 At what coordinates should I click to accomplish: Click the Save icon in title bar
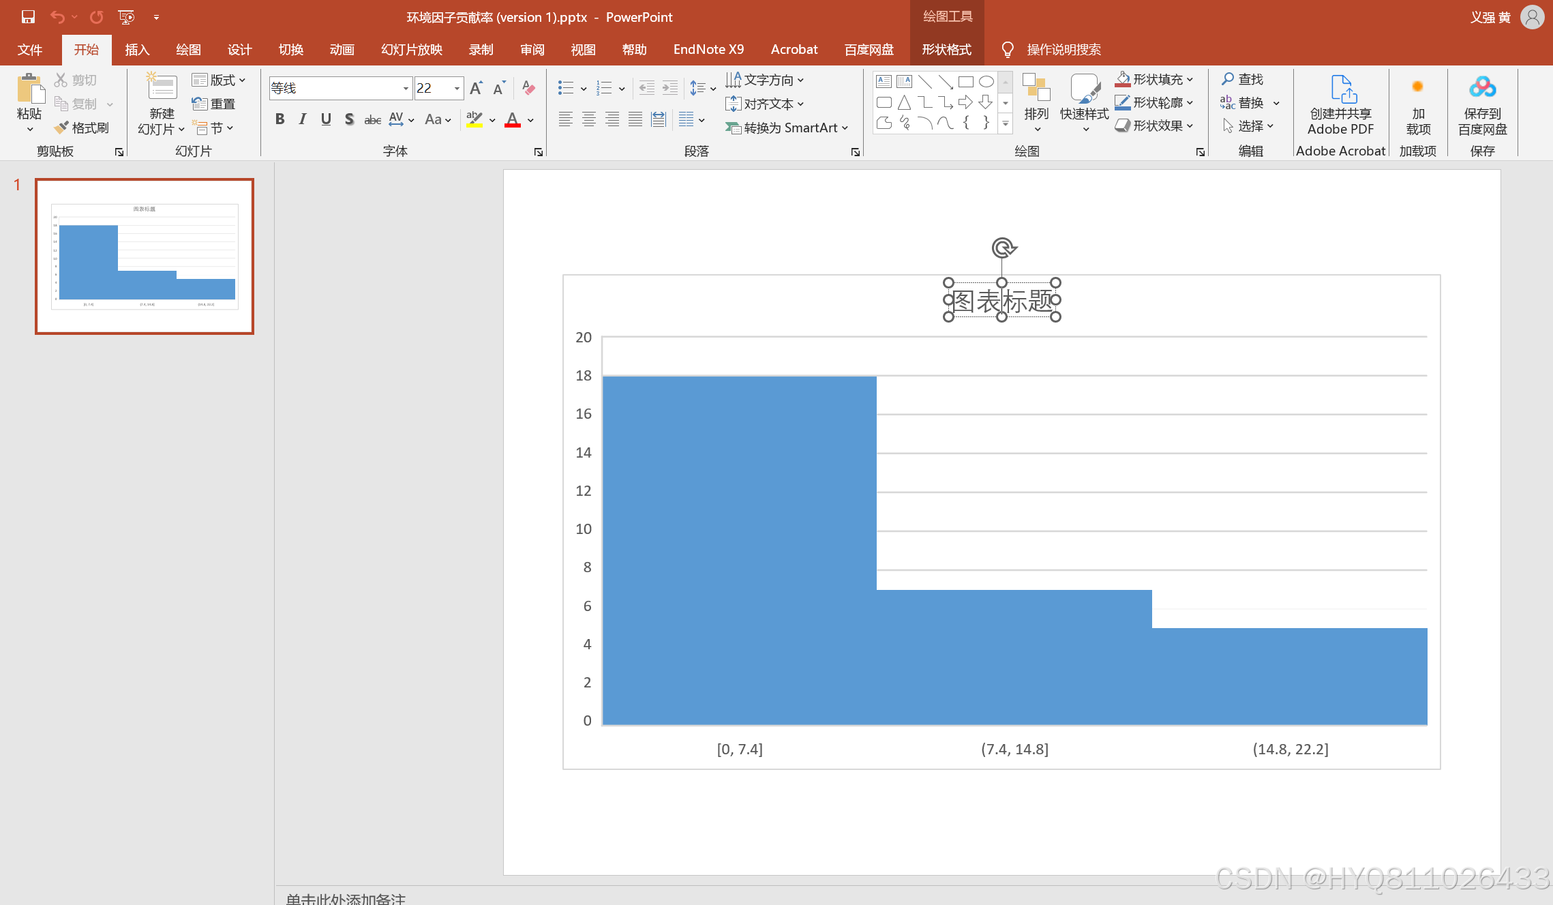(x=28, y=17)
